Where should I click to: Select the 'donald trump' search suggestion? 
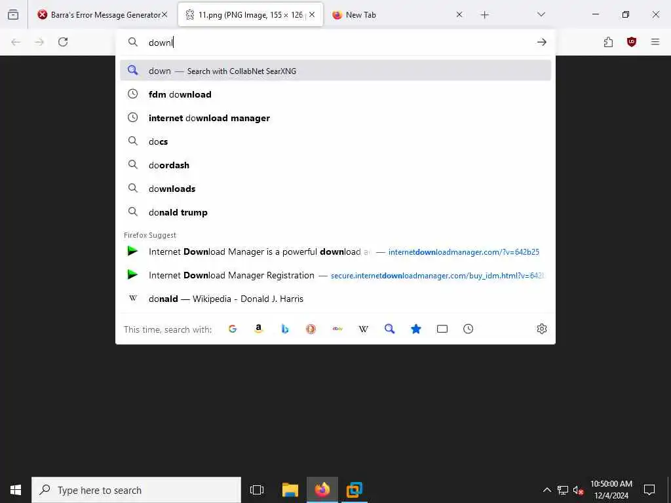[x=335, y=212]
